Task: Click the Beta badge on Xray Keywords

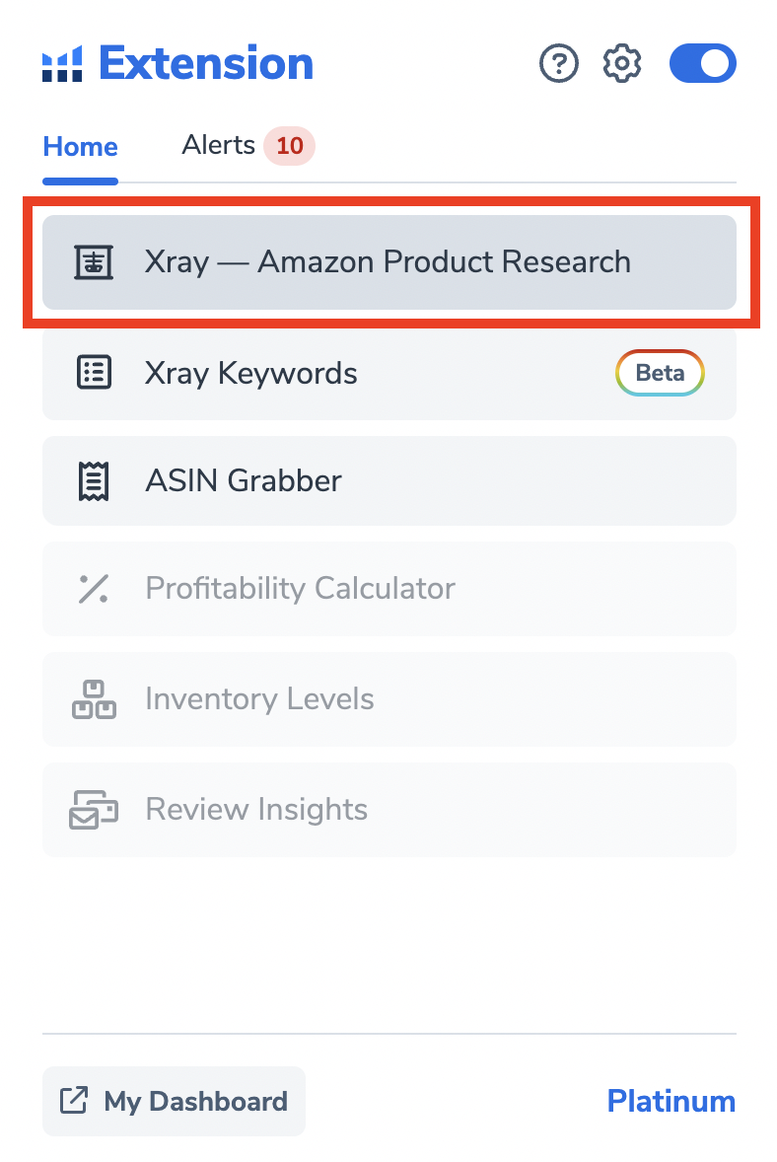Action: click(660, 373)
